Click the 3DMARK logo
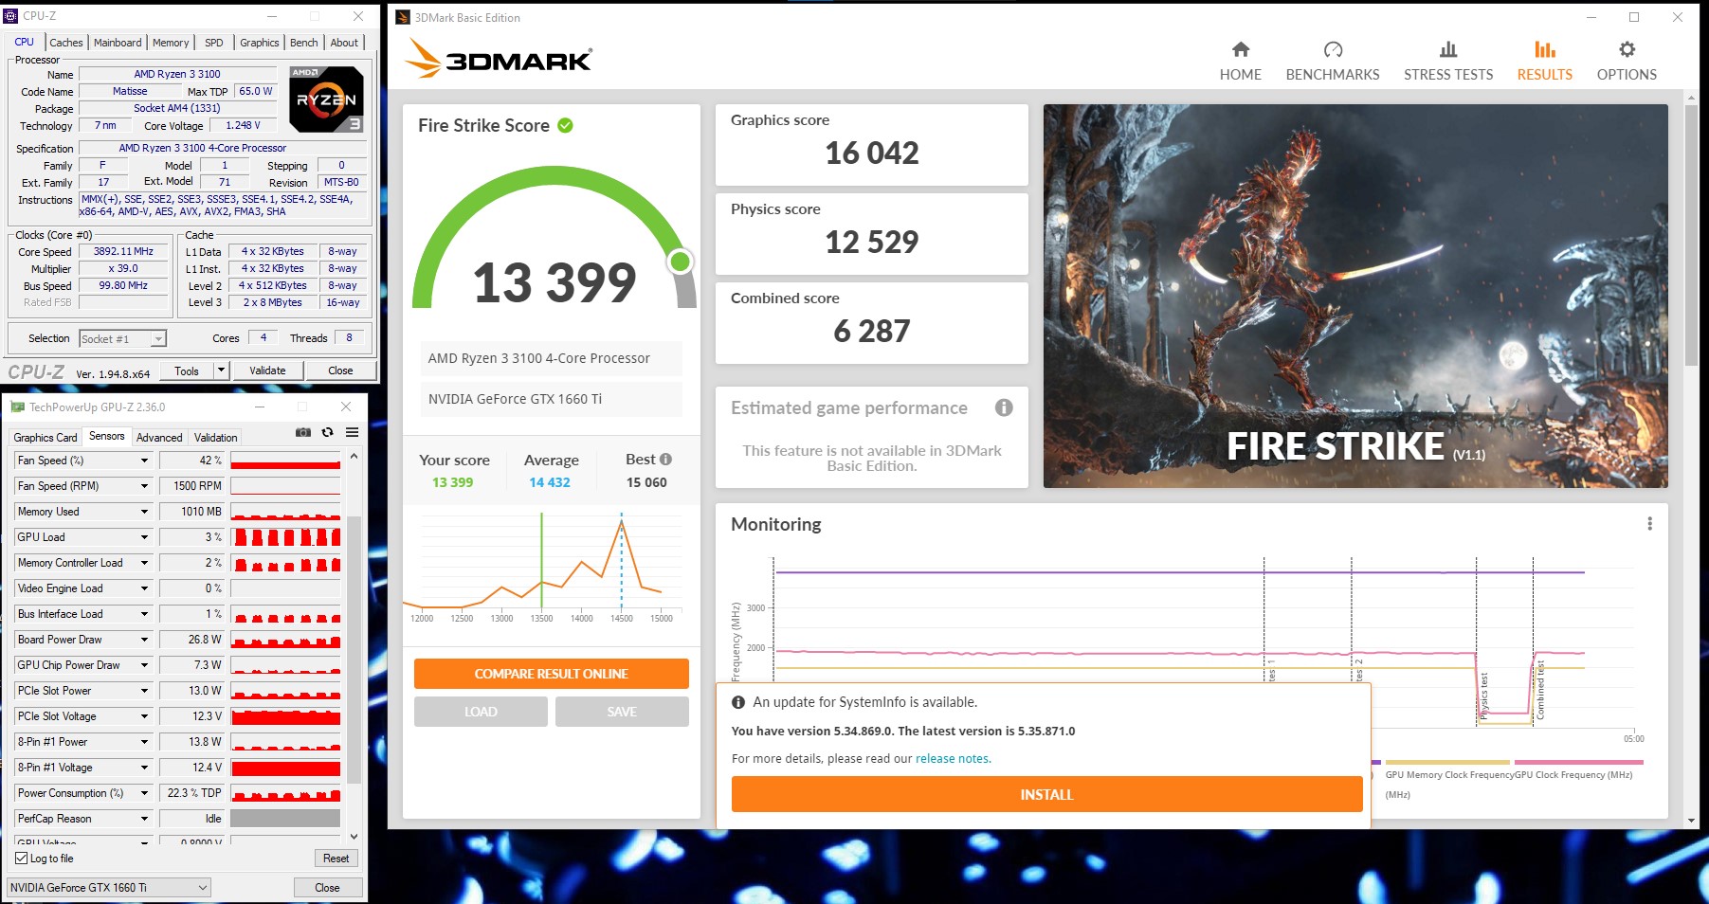 pyautogui.click(x=499, y=59)
